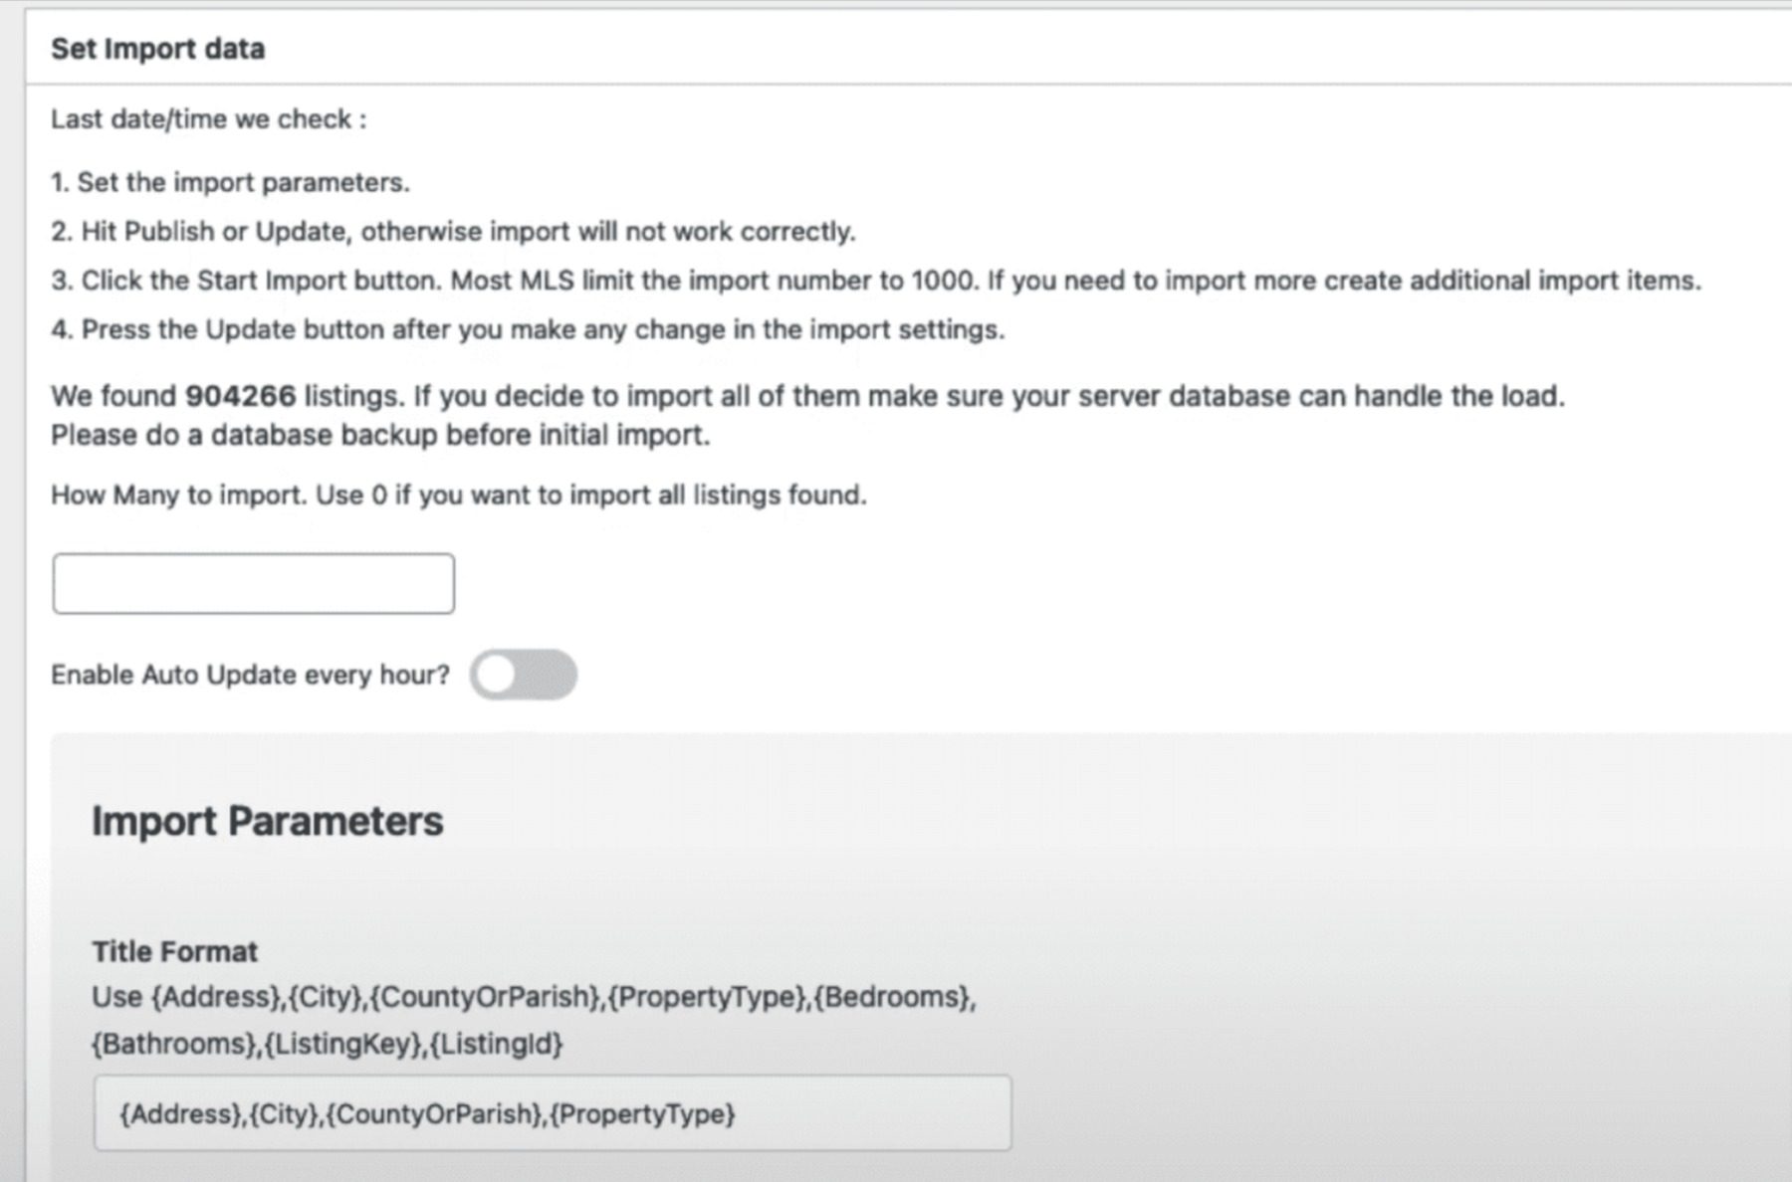1792x1182 pixels.
Task: Select the {Address},{City},{CountyOrParish},{PropertyType} value
Action: coord(428,1116)
